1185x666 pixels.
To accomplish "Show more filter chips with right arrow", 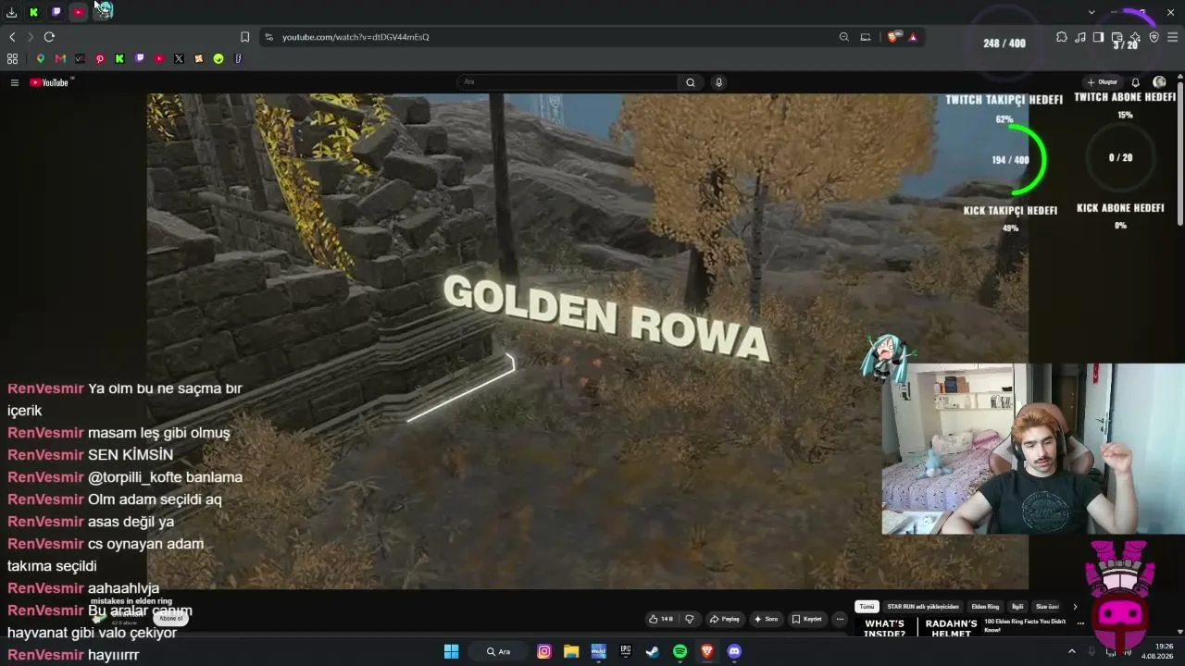I will coord(1075,607).
